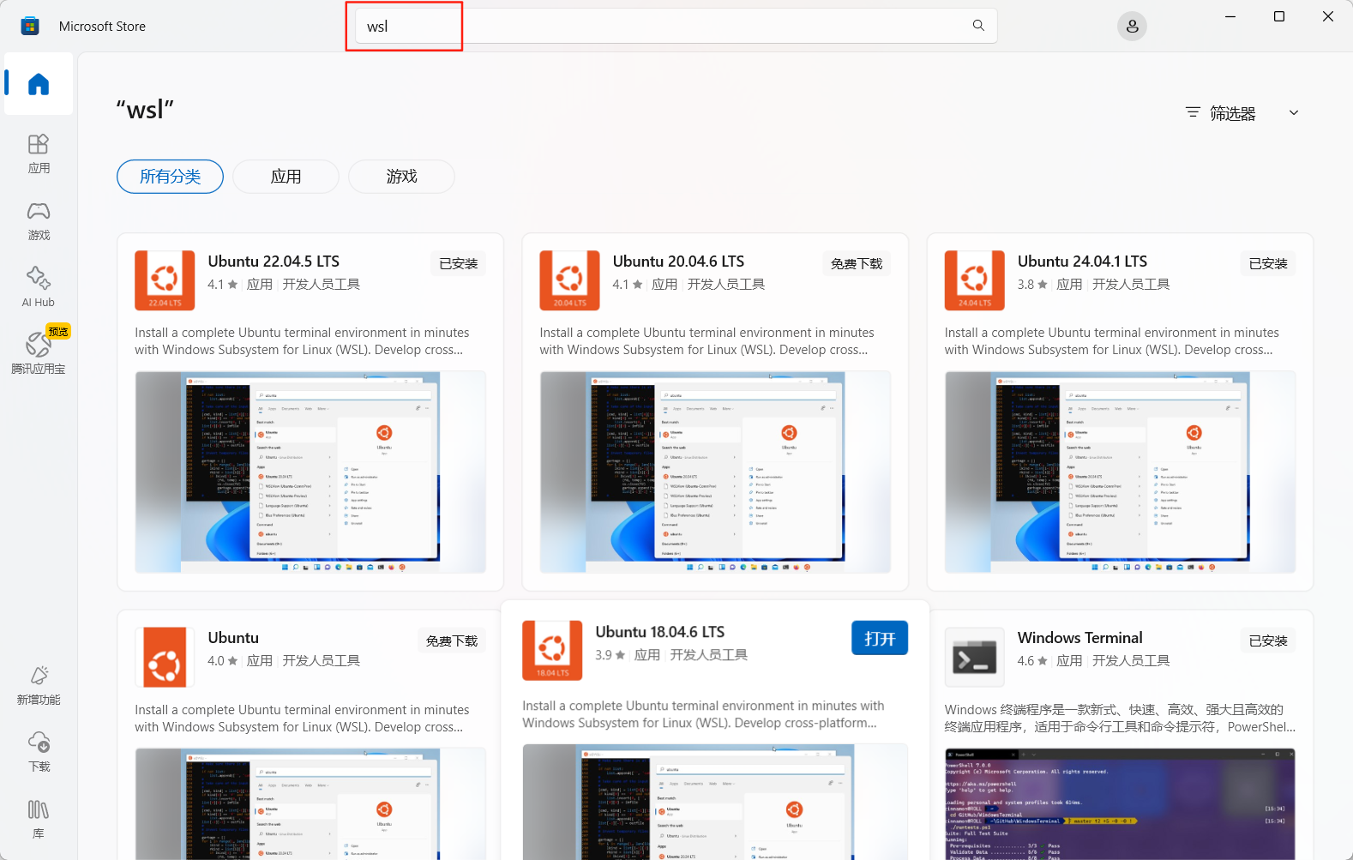Click 开发人员工具 label under Ubuntu 20.04.6 LTS
The width and height of the screenshot is (1353, 860).
[726, 285]
